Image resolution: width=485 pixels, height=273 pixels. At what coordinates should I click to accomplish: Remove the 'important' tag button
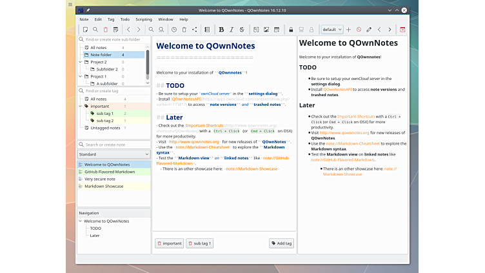[169, 243]
